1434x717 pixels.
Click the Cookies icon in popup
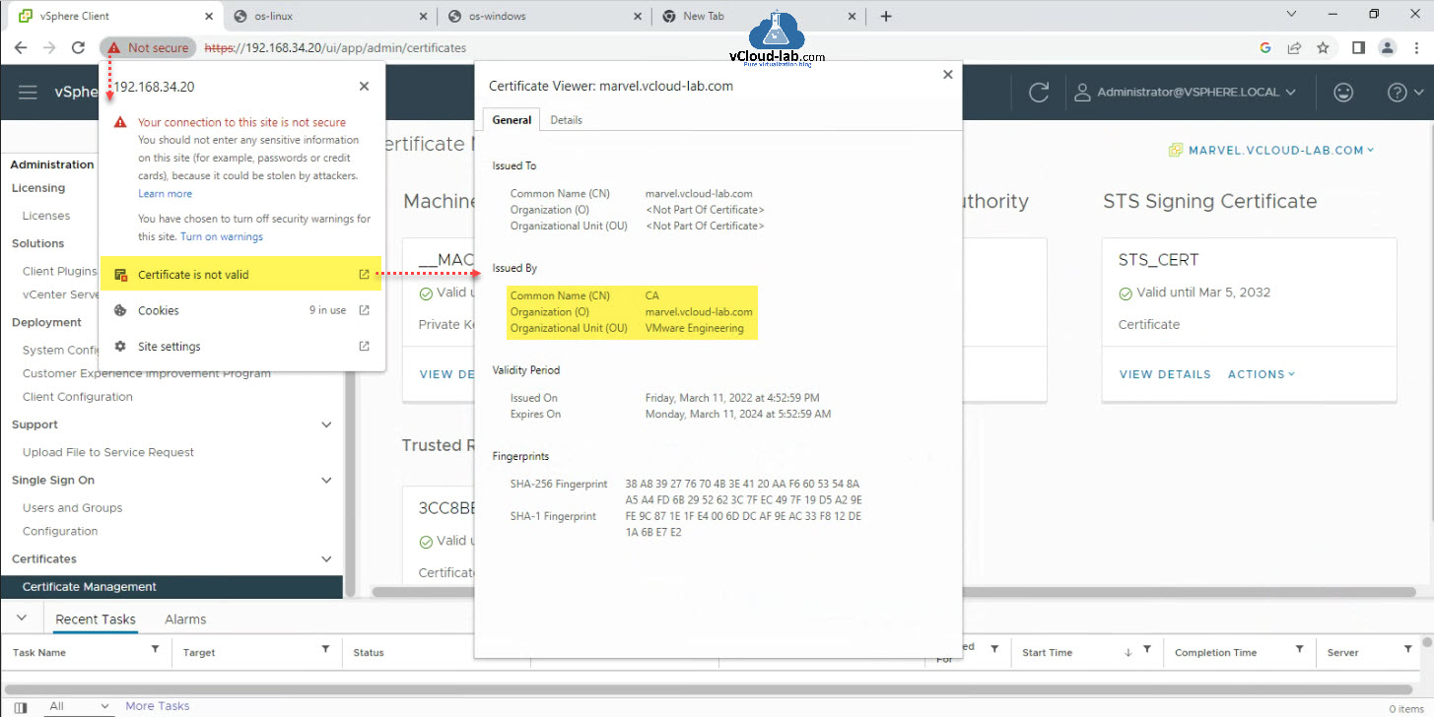(x=120, y=310)
